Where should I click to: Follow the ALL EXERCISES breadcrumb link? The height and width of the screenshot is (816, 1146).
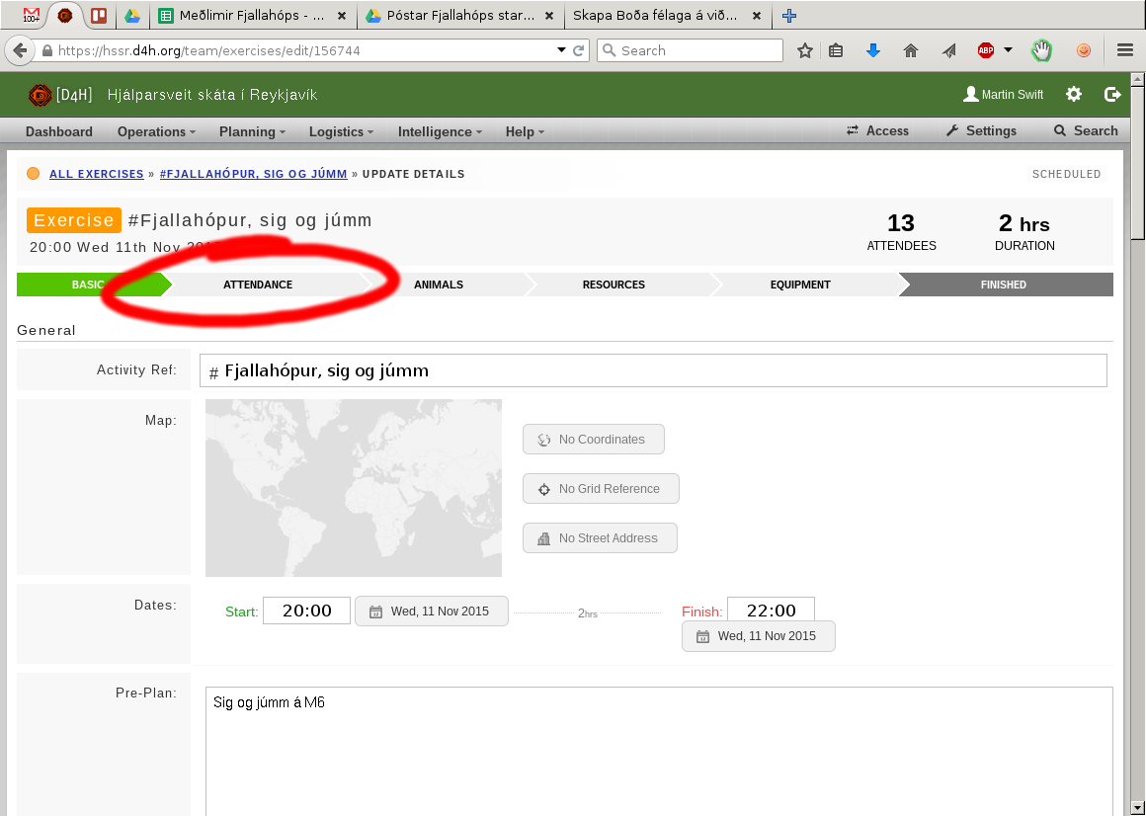click(97, 174)
